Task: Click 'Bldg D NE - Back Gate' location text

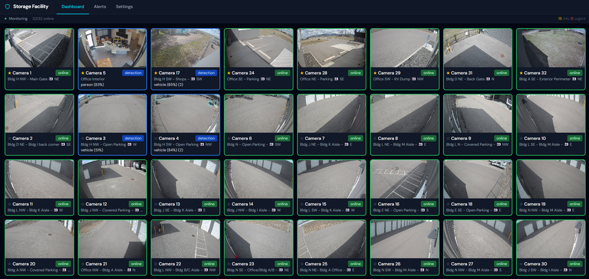Action: coord(465,80)
